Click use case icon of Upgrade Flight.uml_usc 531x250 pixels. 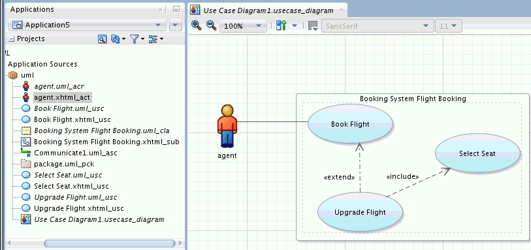[25, 197]
